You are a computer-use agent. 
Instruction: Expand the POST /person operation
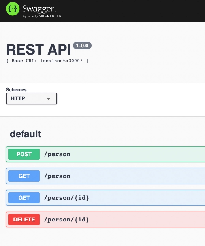pos(105,154)
